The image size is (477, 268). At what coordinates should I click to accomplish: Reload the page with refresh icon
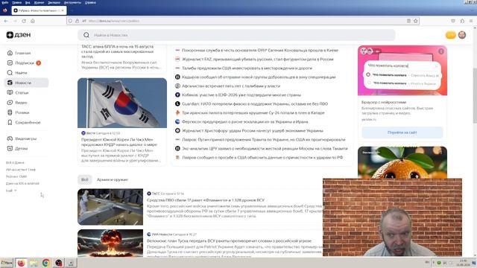click(x=24, y=21)
